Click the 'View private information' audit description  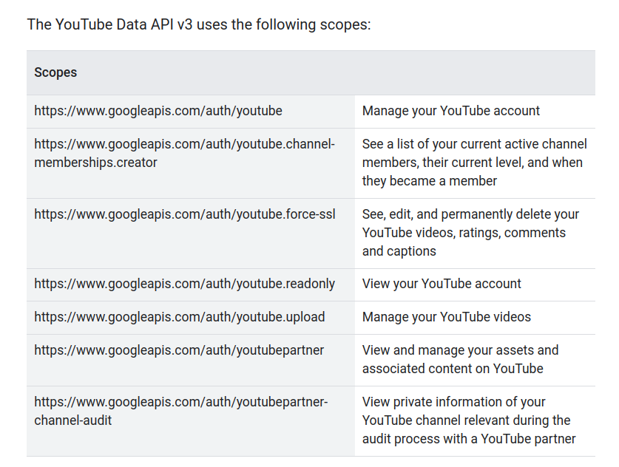(469, 420)
